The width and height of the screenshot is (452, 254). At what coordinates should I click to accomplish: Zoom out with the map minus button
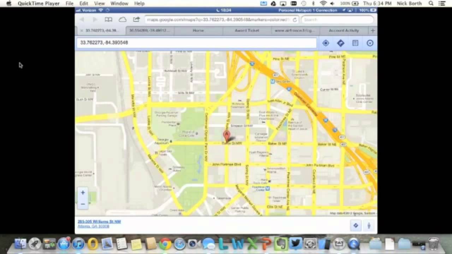(x=83, y=204)
